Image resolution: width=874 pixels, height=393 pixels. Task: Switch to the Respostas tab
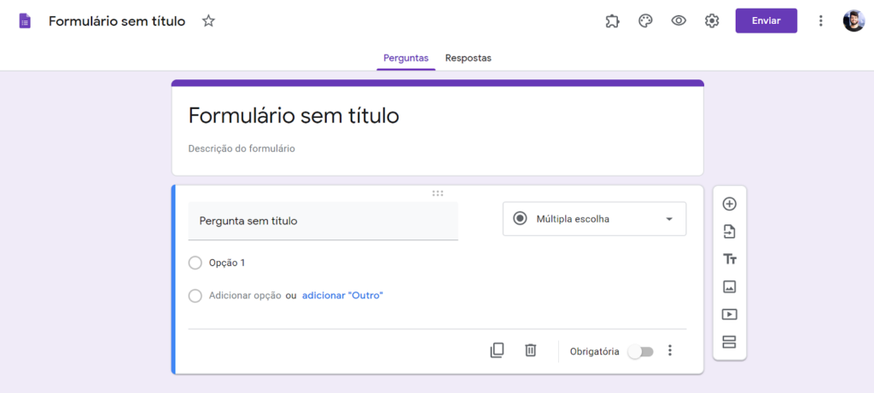click(468, 58)
